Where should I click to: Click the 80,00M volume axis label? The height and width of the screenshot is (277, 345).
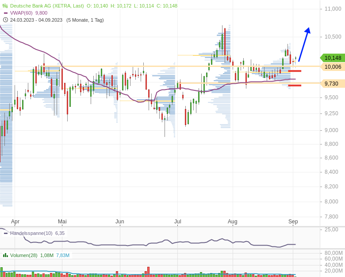(333, 253)
